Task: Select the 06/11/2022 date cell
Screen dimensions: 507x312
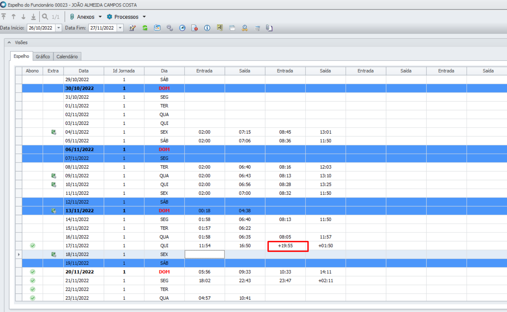Action: coord(84,150)
